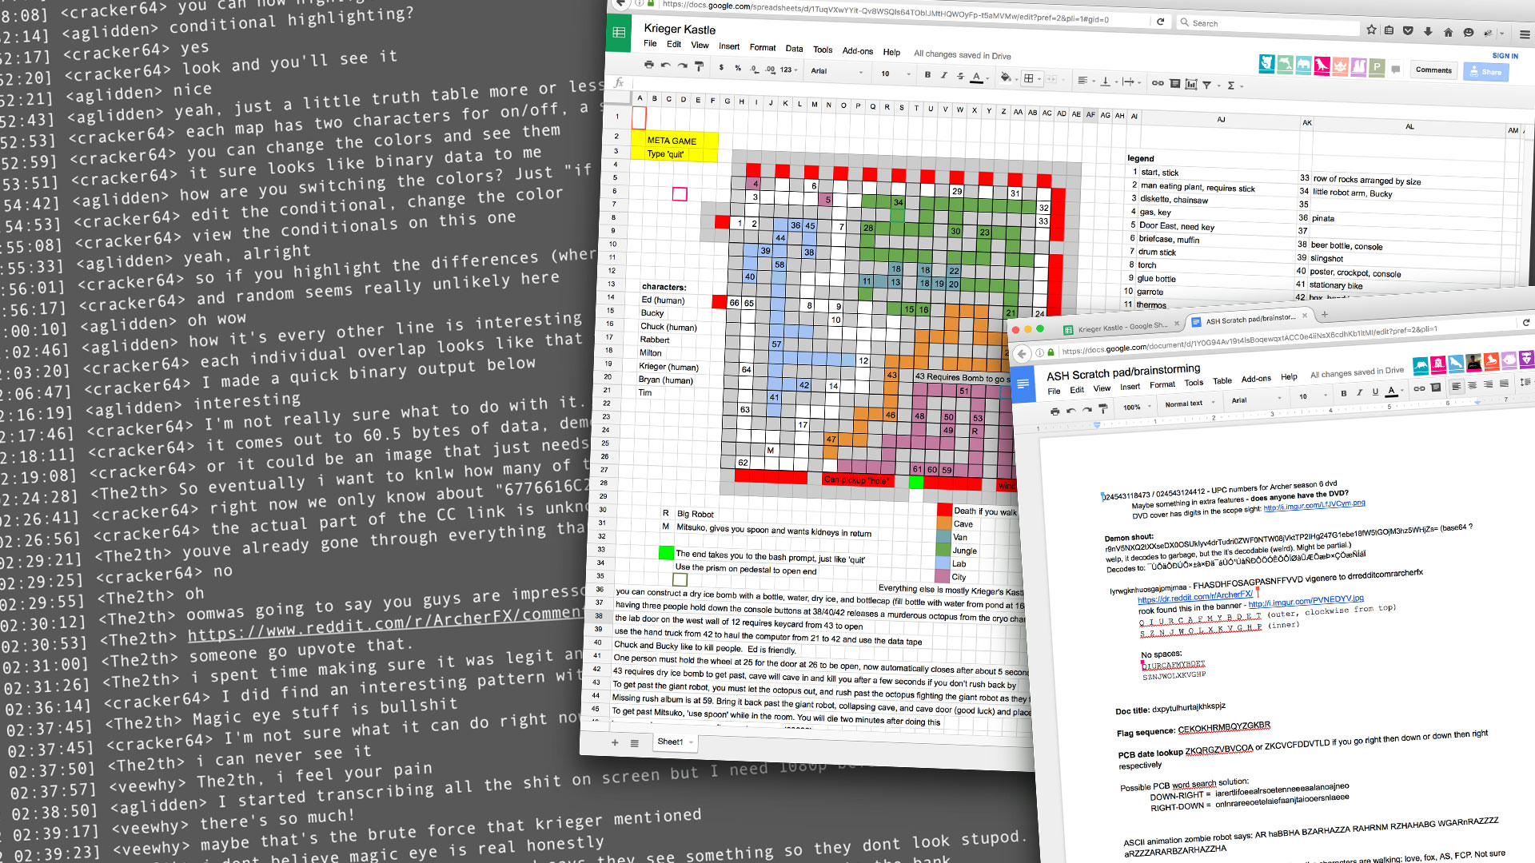Viewport: 1535px width, 863px height.
Task: Open the i.imgur.com/PVNEDYV.jpg link
Action: point(1306,601)
